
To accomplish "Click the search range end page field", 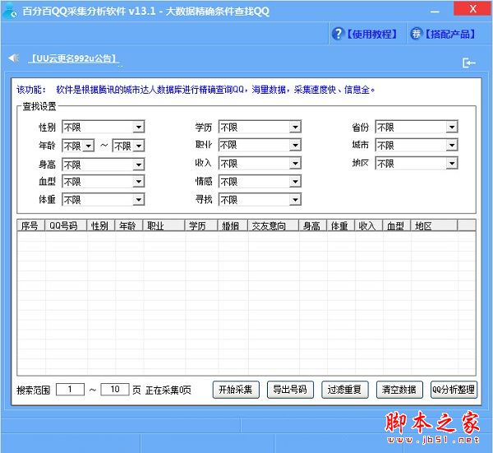I will [115, 390].
